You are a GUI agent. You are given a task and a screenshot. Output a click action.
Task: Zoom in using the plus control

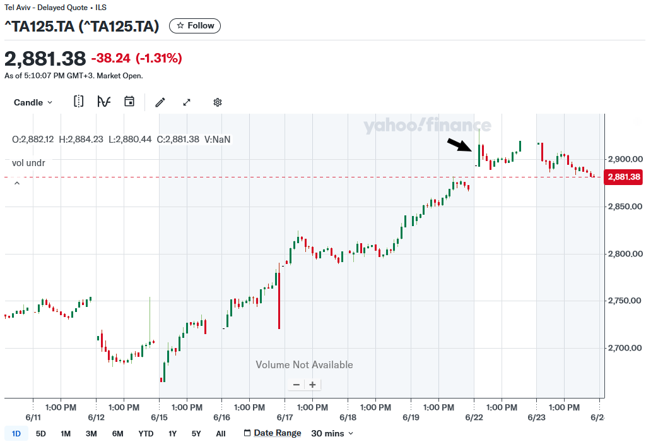coord(312,384)
